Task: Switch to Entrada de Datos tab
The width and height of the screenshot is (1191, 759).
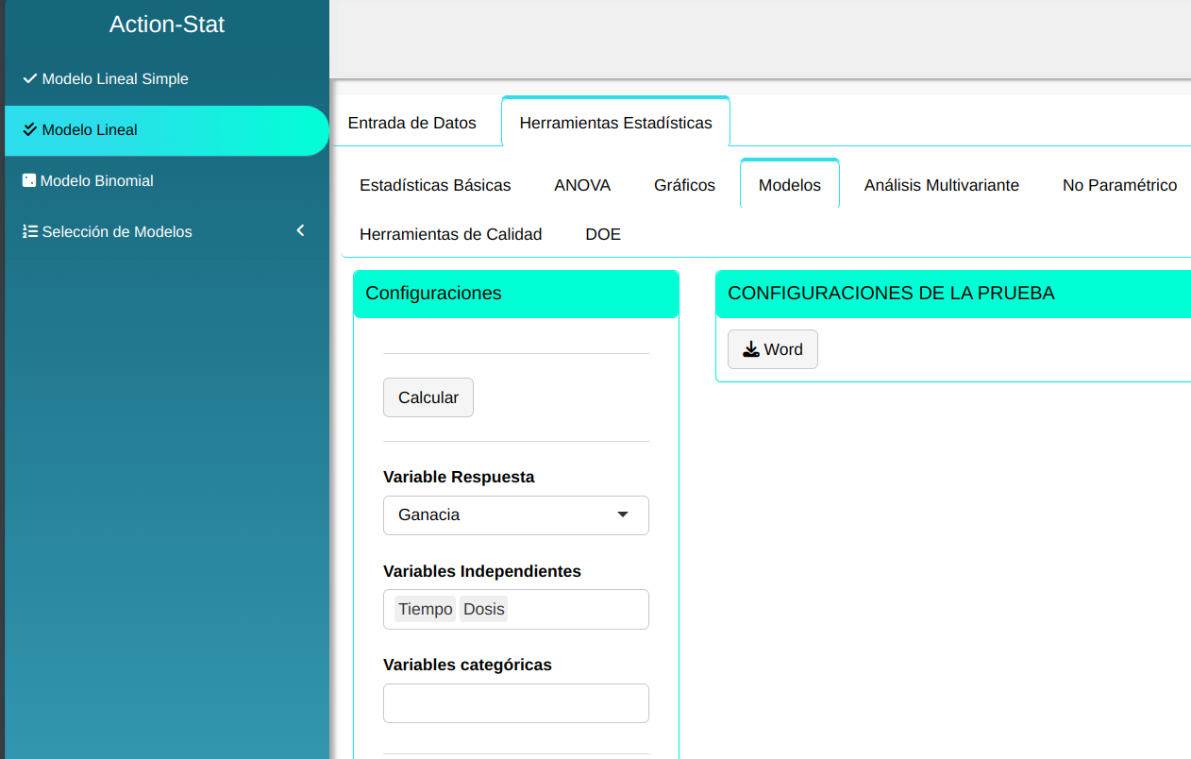Action: tap(412, 123)
